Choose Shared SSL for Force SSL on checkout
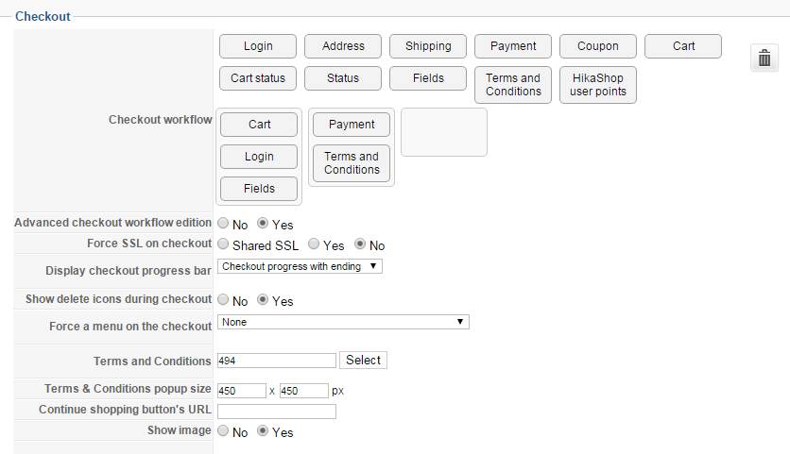This screenshot has width=790, height=454. [x=223, y=245]
